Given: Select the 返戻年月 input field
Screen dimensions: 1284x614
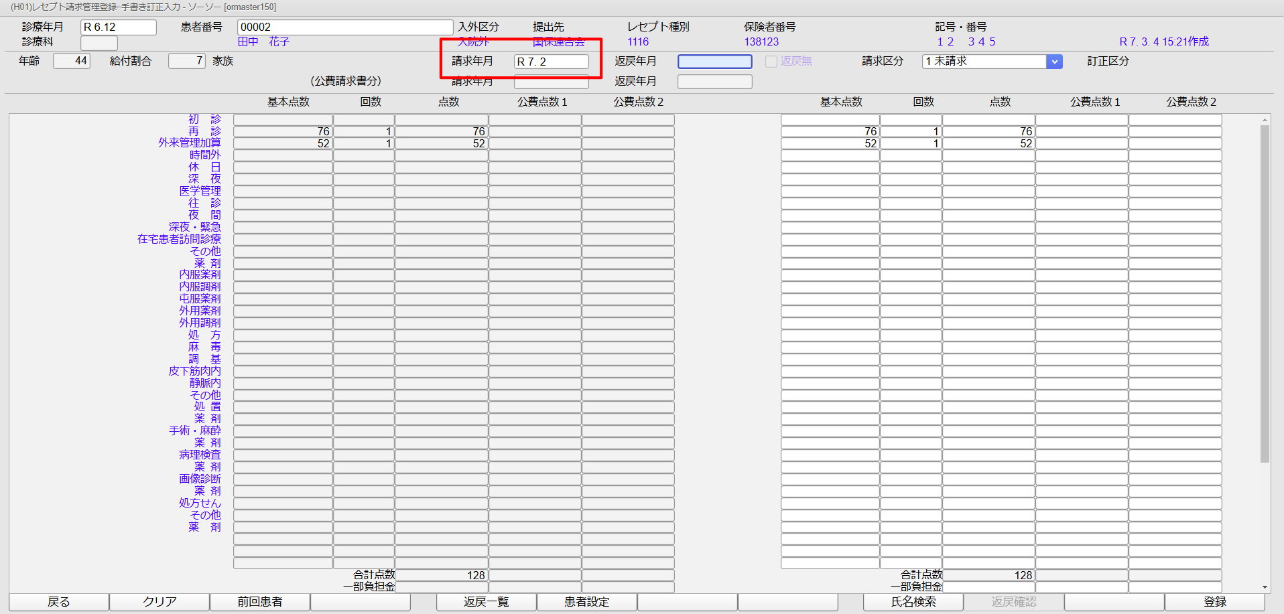Looking at the screenshot, I should click(x=714, y=62).
